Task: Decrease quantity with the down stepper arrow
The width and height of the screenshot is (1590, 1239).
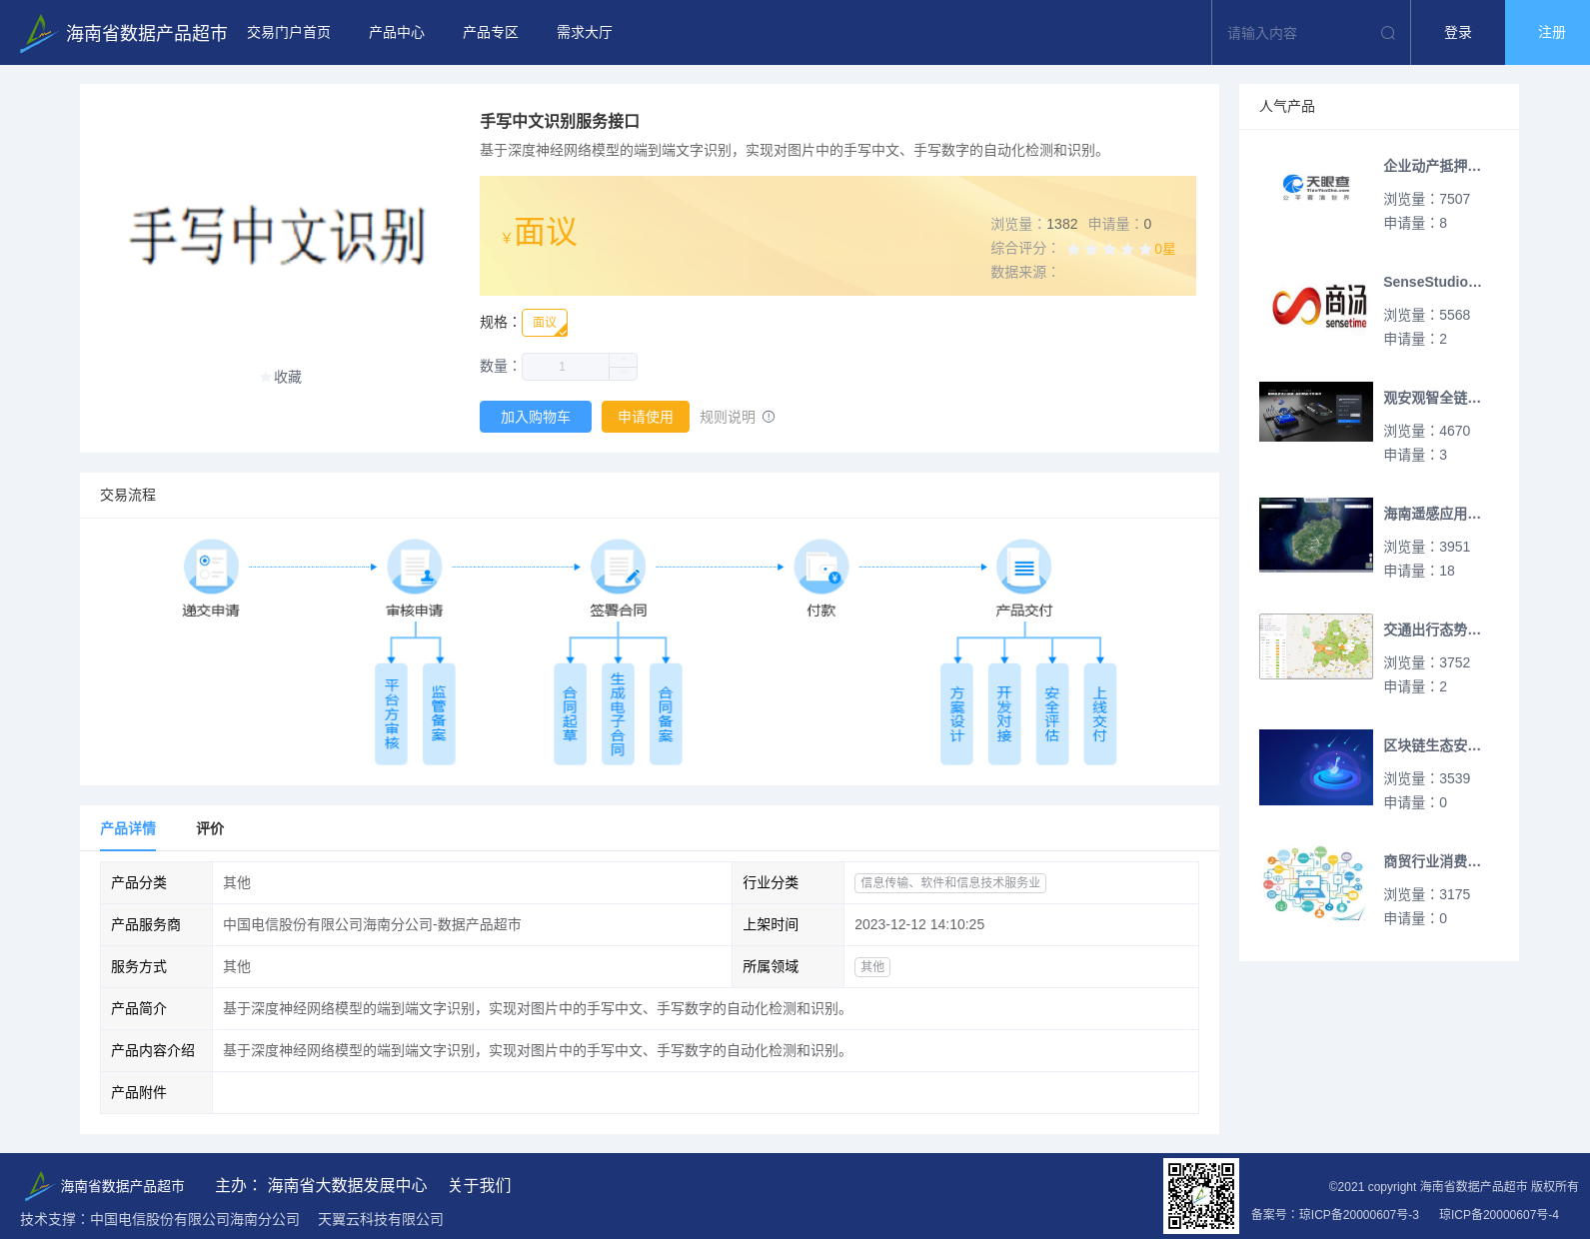Action: coord(624,374)
